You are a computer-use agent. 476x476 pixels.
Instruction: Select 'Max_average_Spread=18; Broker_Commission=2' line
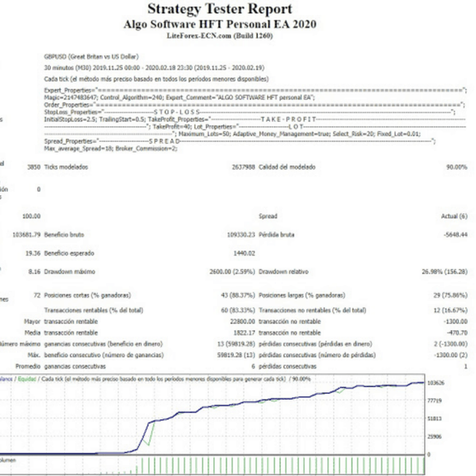[x=111, y=149]
